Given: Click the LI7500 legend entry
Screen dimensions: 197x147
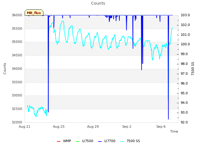Looking at the screenshot, I should pos(85,141).
